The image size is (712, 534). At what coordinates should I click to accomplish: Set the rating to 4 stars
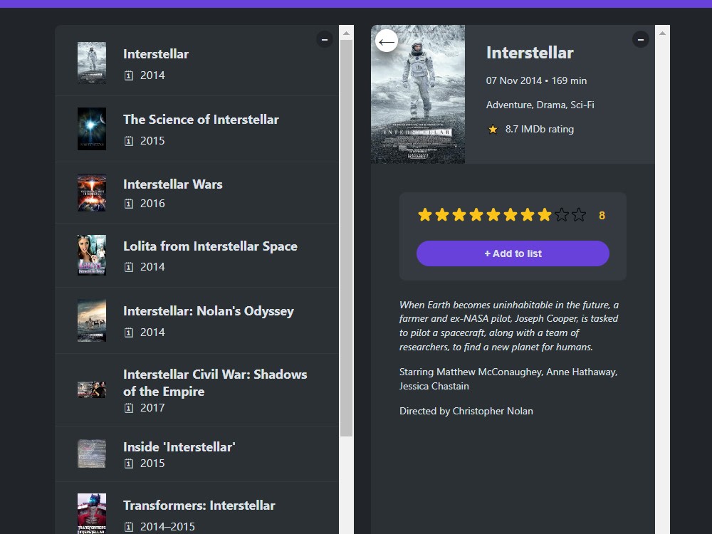click(x=476, y=215)
